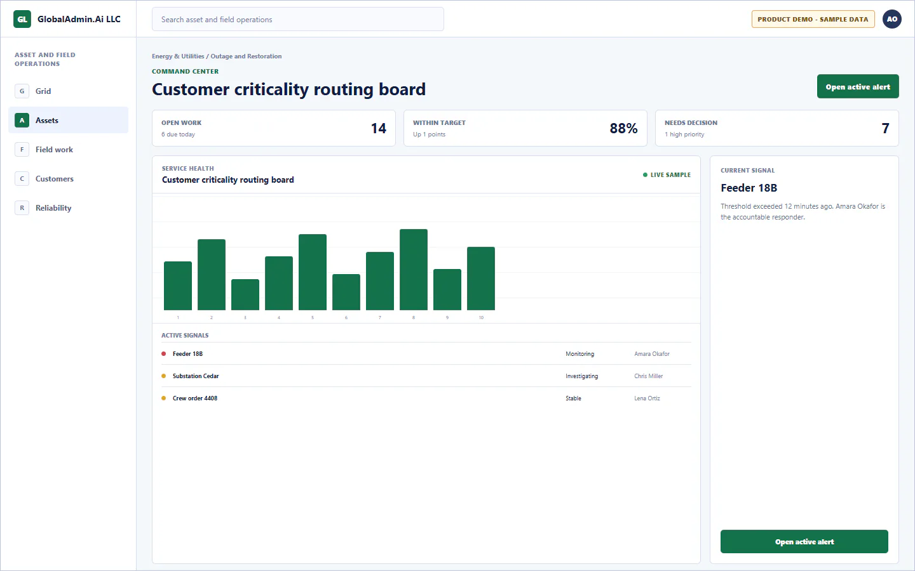The height and width of the screenshot is (571, 915).
Task: Go to Field work section
Action: click(x=69, y=150)
